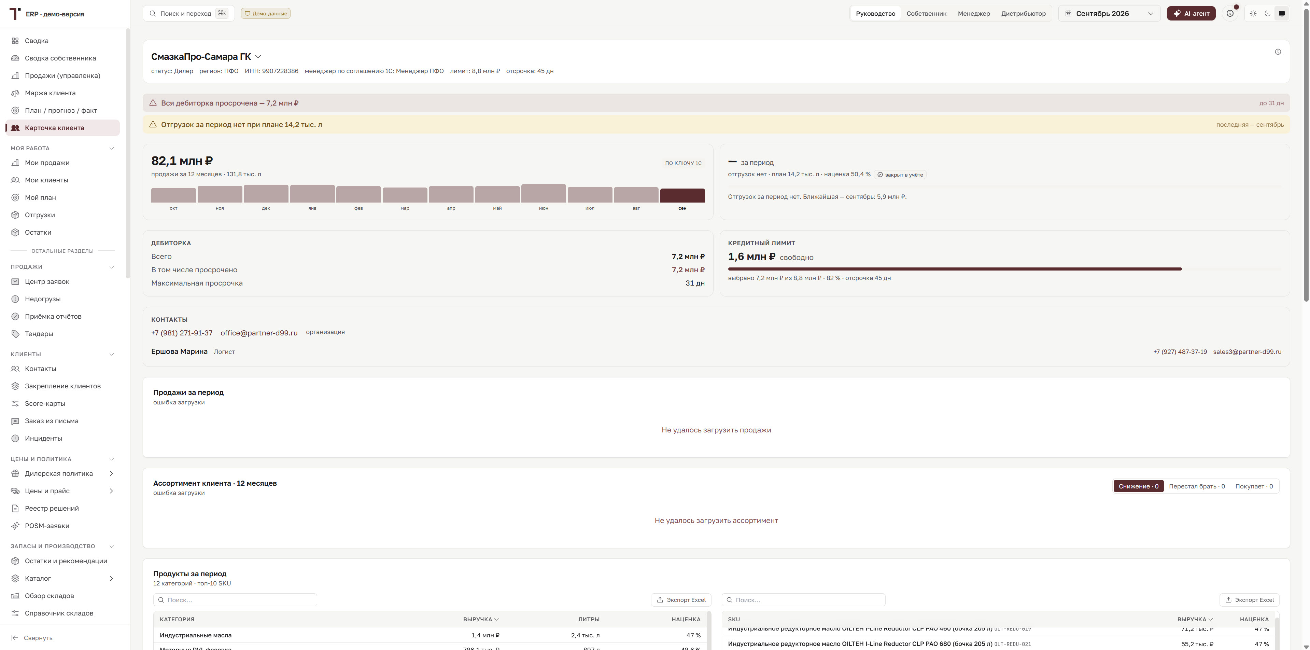
Task: Launch the AI-агент button
Action: [x=1191, y=14]
